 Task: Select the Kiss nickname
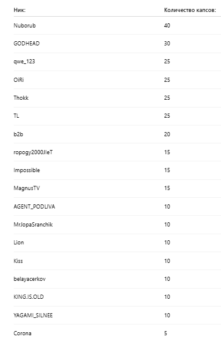(x=18, y=261)
